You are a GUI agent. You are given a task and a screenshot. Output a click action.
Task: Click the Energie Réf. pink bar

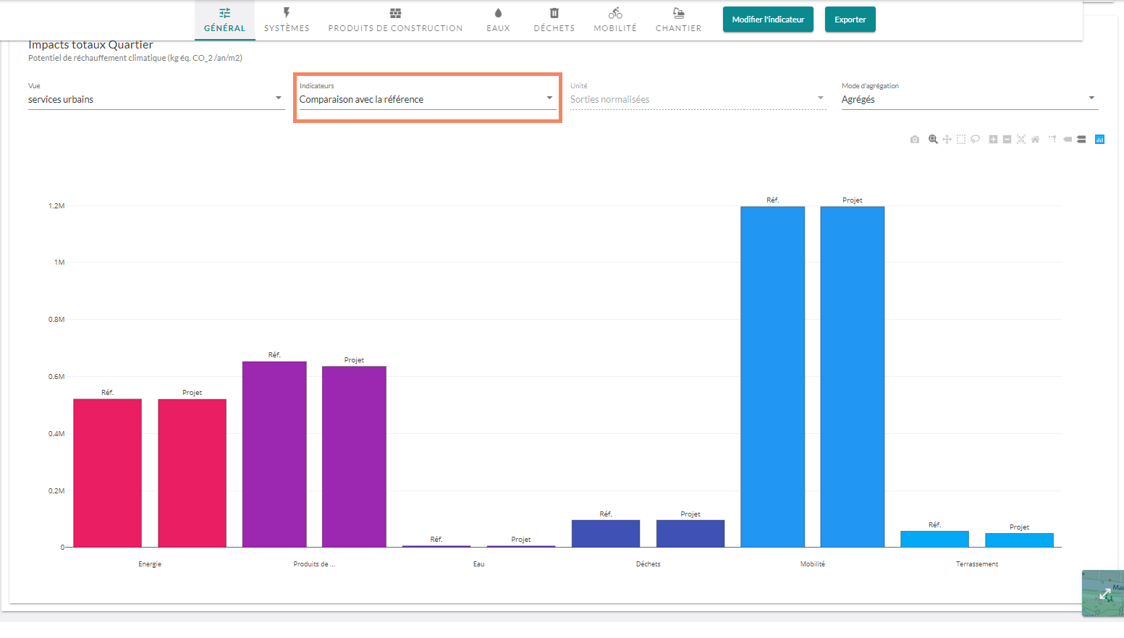pos(107,473)
